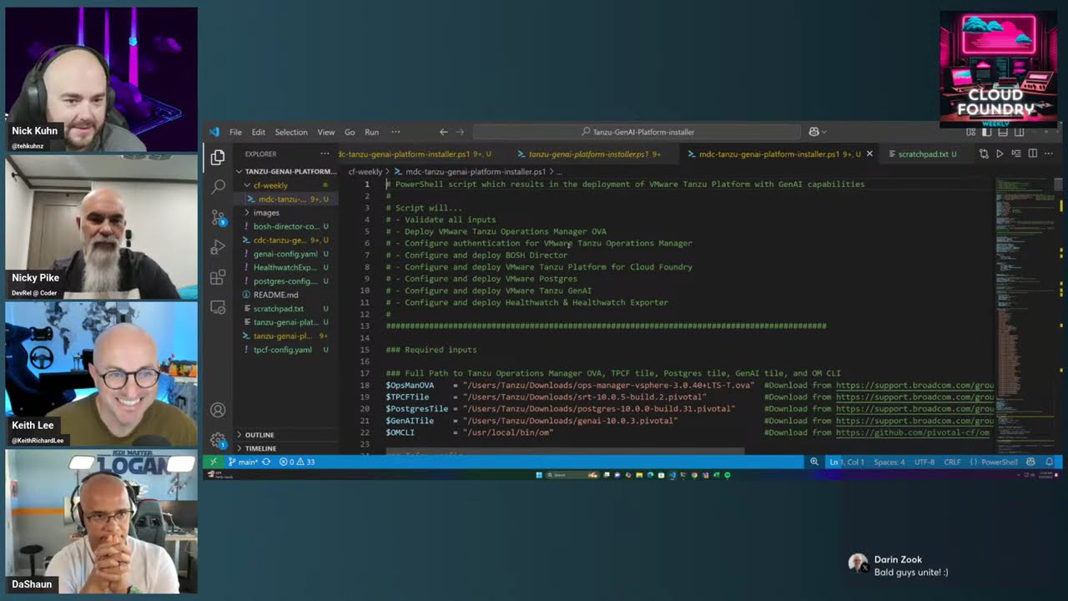
Task: Open README.md in the Explorer
Action: coord(275,295)
